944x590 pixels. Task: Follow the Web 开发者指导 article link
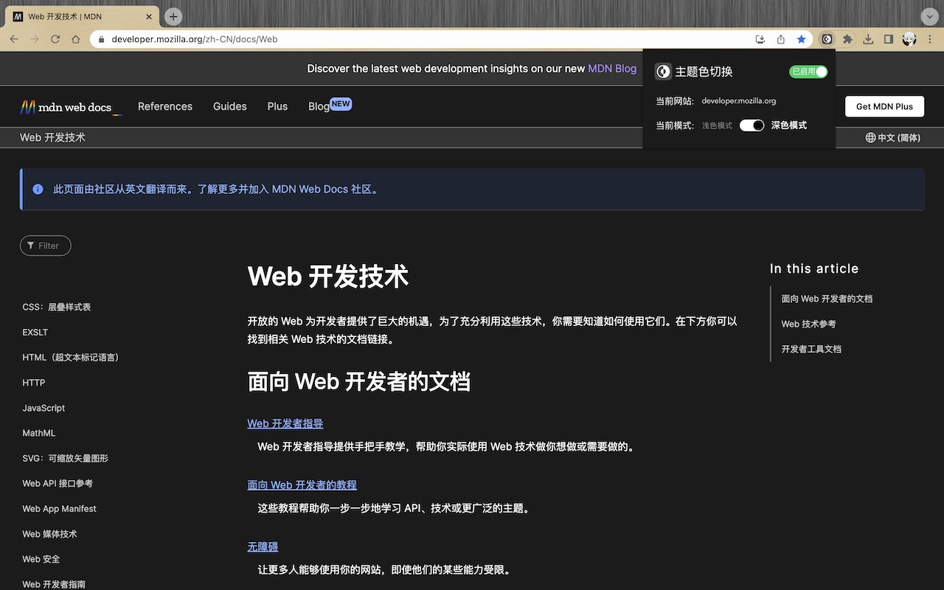[x=285, y=423]
